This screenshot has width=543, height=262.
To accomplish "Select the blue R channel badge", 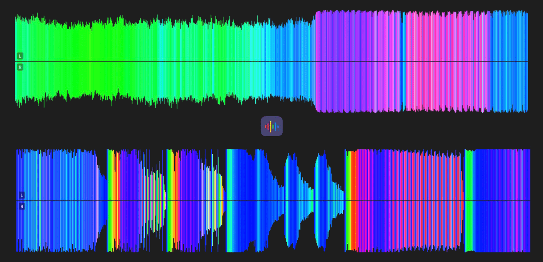I will [x=22, y=207].
